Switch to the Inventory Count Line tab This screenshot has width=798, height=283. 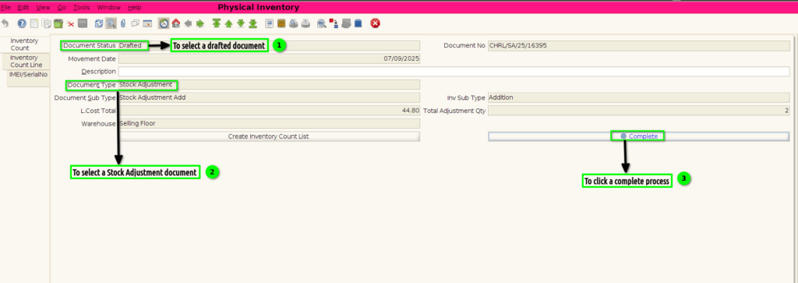(x=26, y=62)
